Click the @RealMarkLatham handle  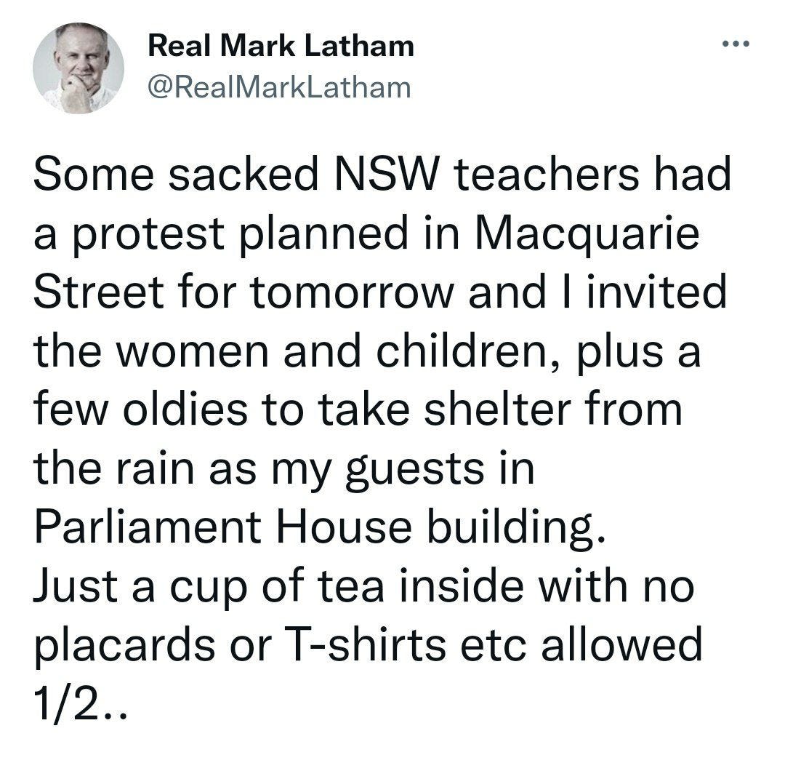pyautogui.click(x=278, y=87)
